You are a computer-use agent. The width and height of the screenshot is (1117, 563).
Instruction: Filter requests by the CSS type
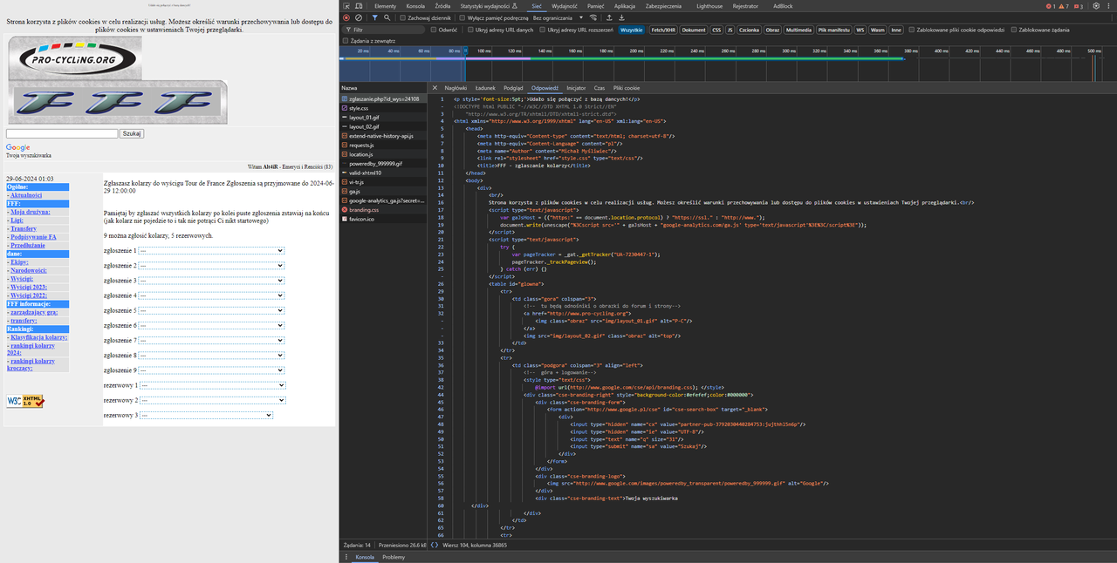point(716,30)
